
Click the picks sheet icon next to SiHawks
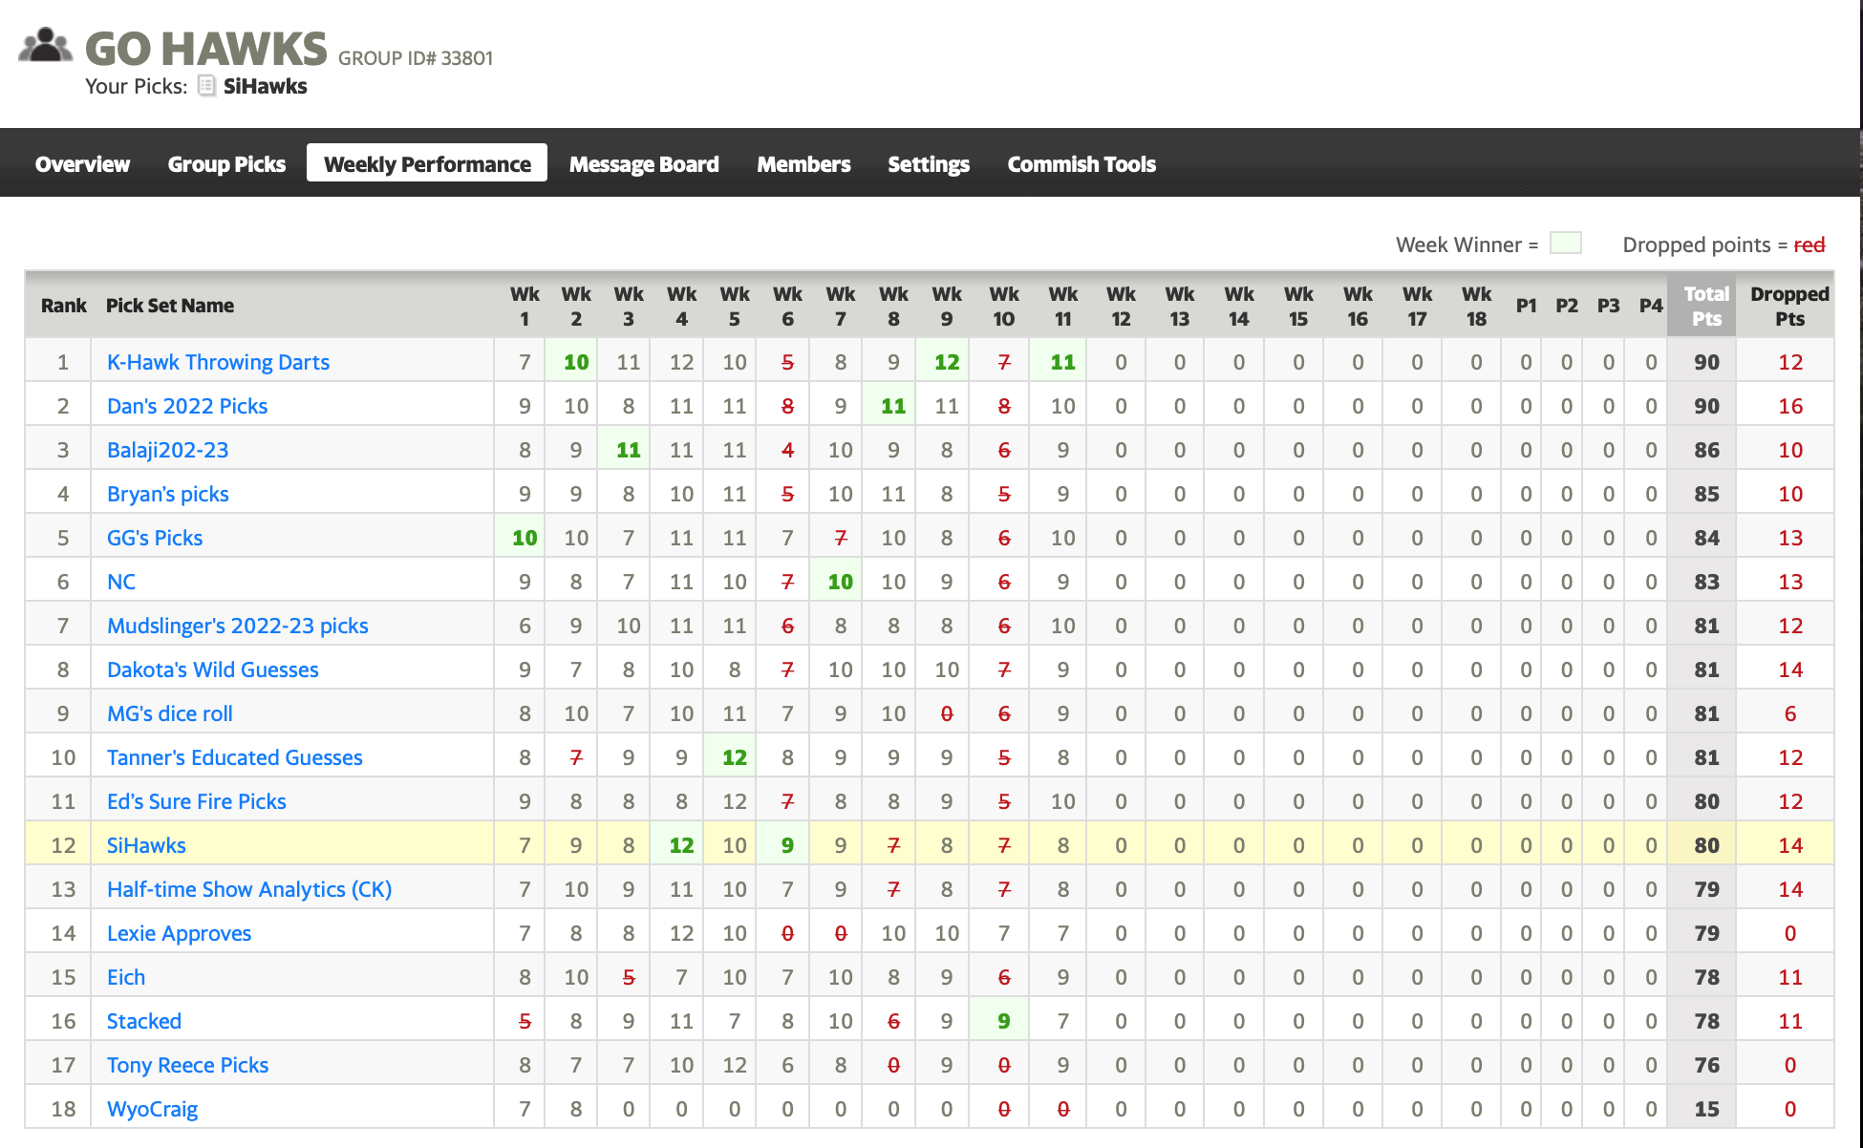206,86
